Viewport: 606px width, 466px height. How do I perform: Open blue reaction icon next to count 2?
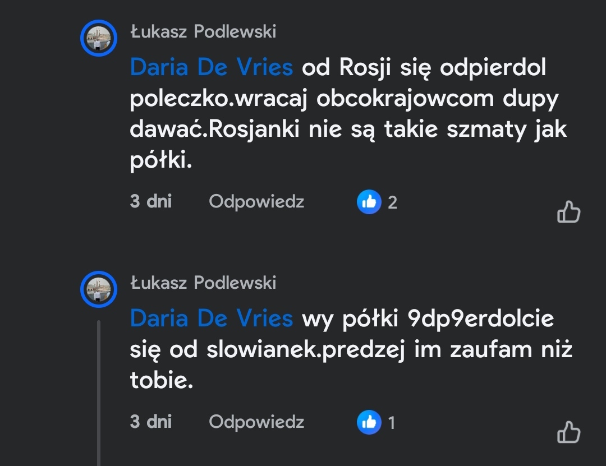tap(369, 202)
